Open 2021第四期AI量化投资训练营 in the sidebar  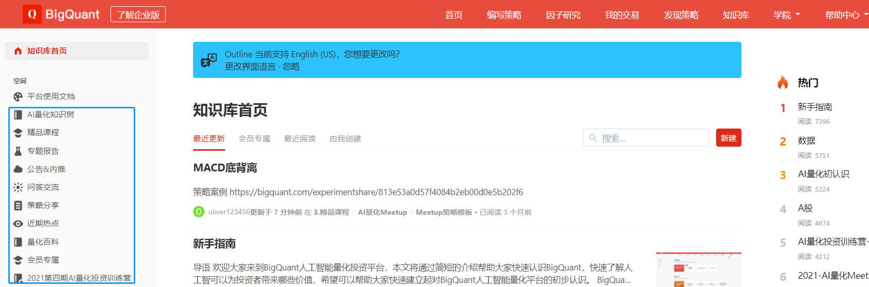(79, 278)
